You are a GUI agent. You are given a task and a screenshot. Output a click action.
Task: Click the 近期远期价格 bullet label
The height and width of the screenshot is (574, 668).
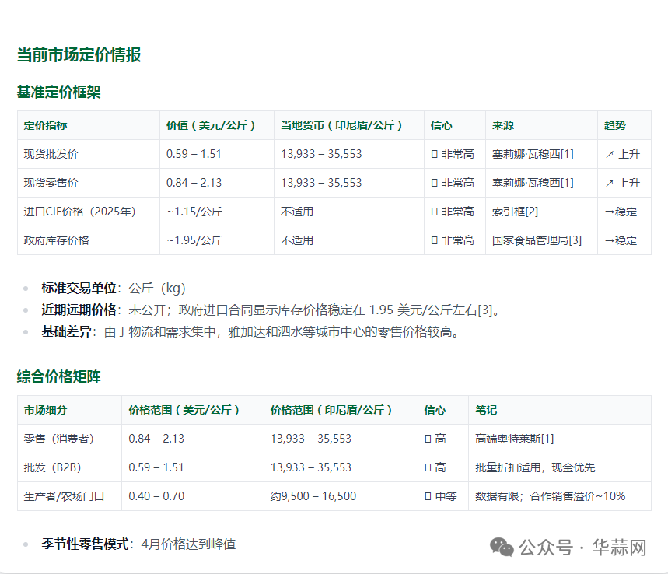79,310
